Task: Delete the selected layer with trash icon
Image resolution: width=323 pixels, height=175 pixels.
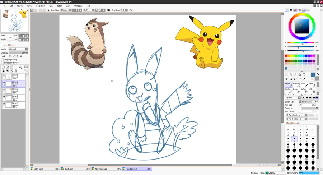Action: pos(16,71)
